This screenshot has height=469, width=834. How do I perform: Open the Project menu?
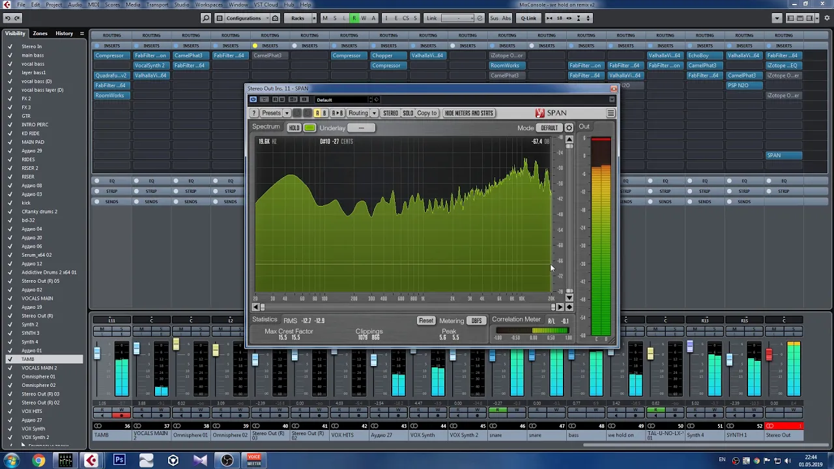tap(54, 5)
